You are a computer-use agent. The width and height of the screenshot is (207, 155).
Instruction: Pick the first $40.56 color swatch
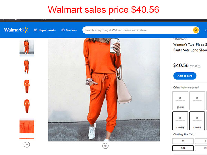(180, 121)
